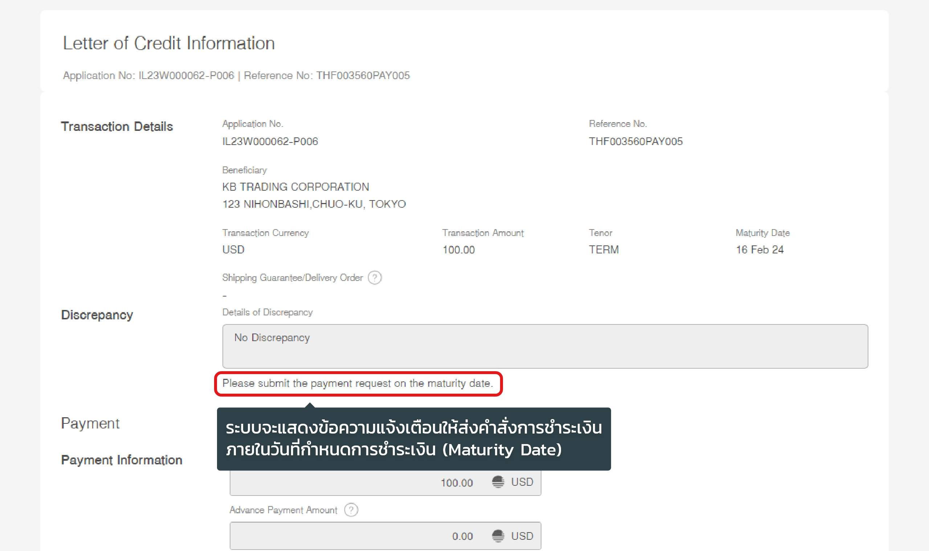Click the dark Thai tooltip message box
Viewport: 929px width, 551px height.
[413, 439]
